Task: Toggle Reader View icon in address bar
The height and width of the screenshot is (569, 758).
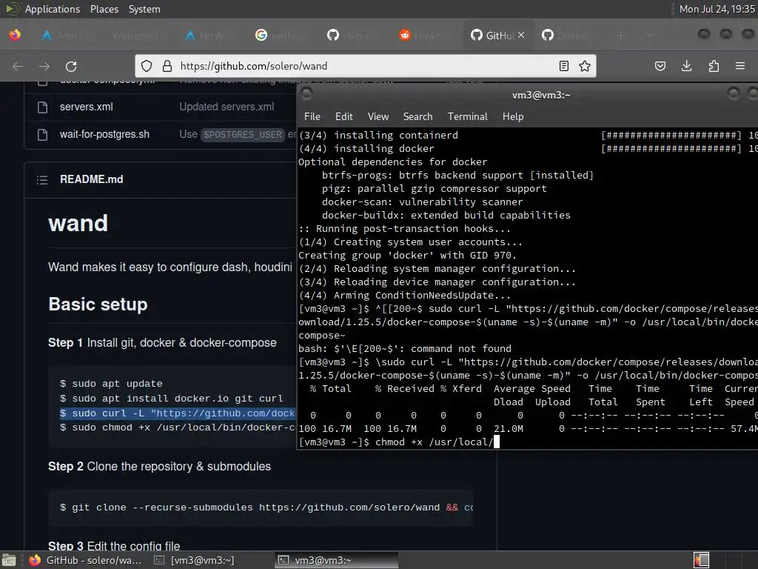Action: (x=563, y=66)
